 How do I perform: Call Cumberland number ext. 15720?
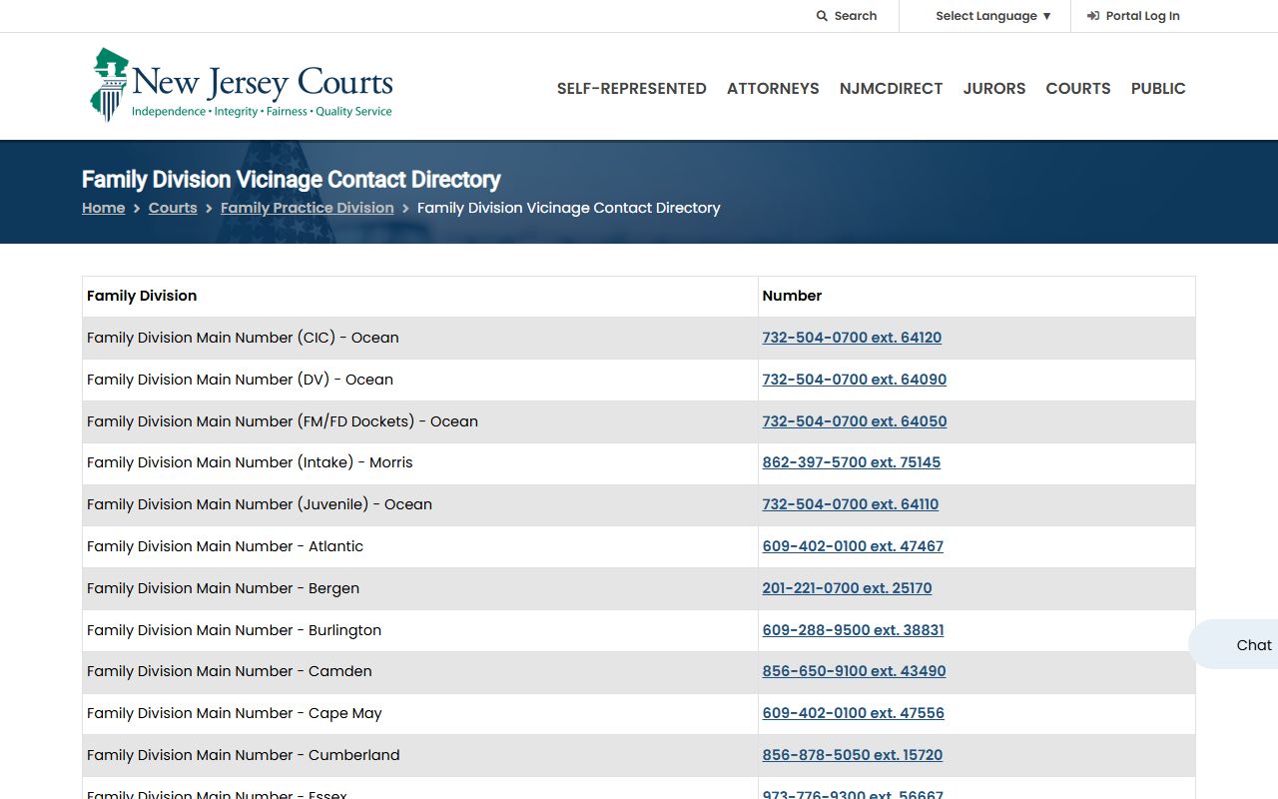853,755
